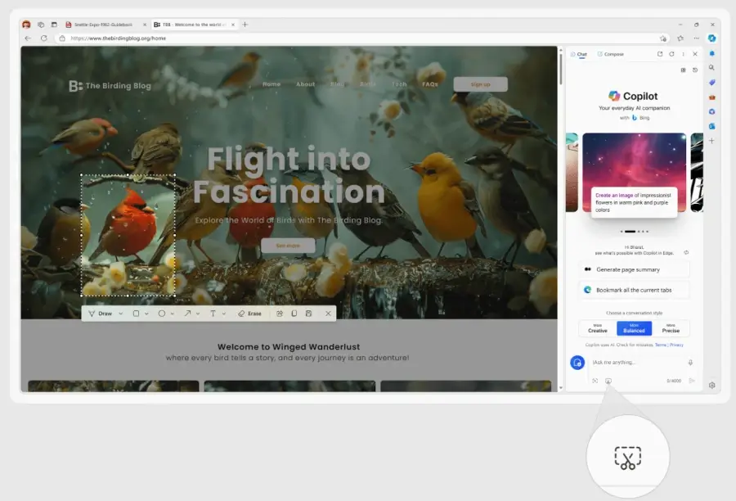Switch to the Chat tab in Copilot

tap(579, 54)
